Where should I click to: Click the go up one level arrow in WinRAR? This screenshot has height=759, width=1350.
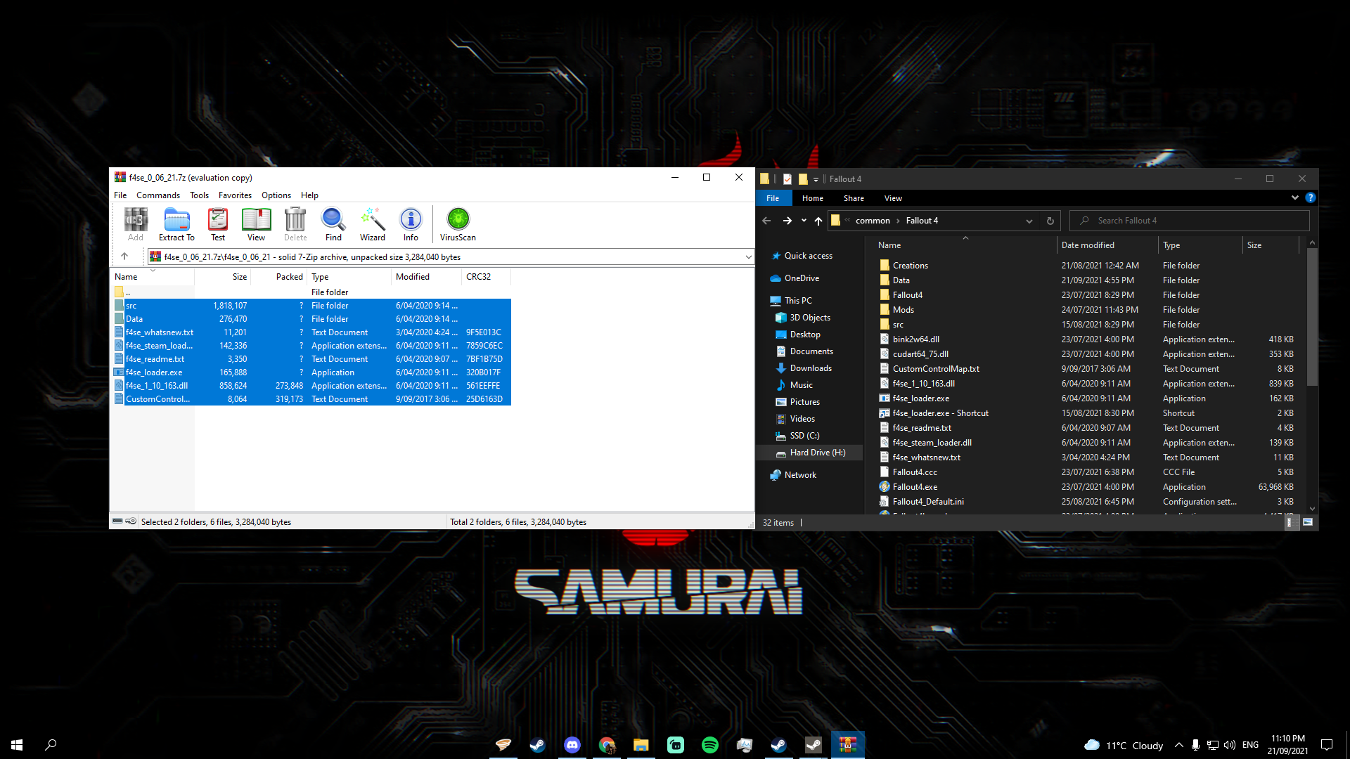(x=124, y=257)
